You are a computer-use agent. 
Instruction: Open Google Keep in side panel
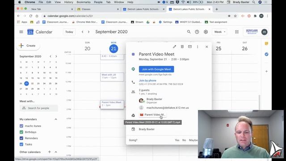click(x=266, y=44)
